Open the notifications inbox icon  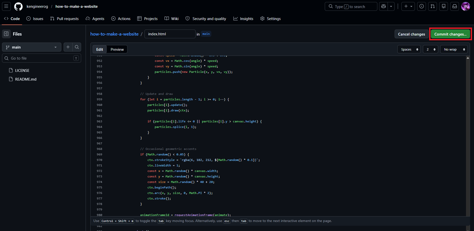pyautogui.click(x=455, y=6)
